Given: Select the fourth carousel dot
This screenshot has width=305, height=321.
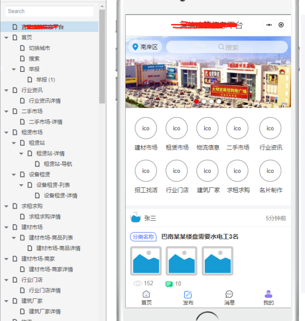Looking at the screenshot, I should (x=219, y=101).
